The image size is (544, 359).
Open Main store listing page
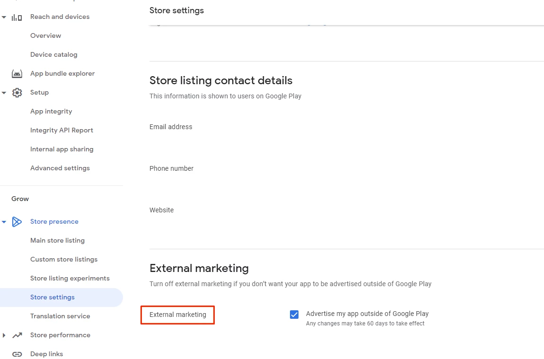pos(57,240)
